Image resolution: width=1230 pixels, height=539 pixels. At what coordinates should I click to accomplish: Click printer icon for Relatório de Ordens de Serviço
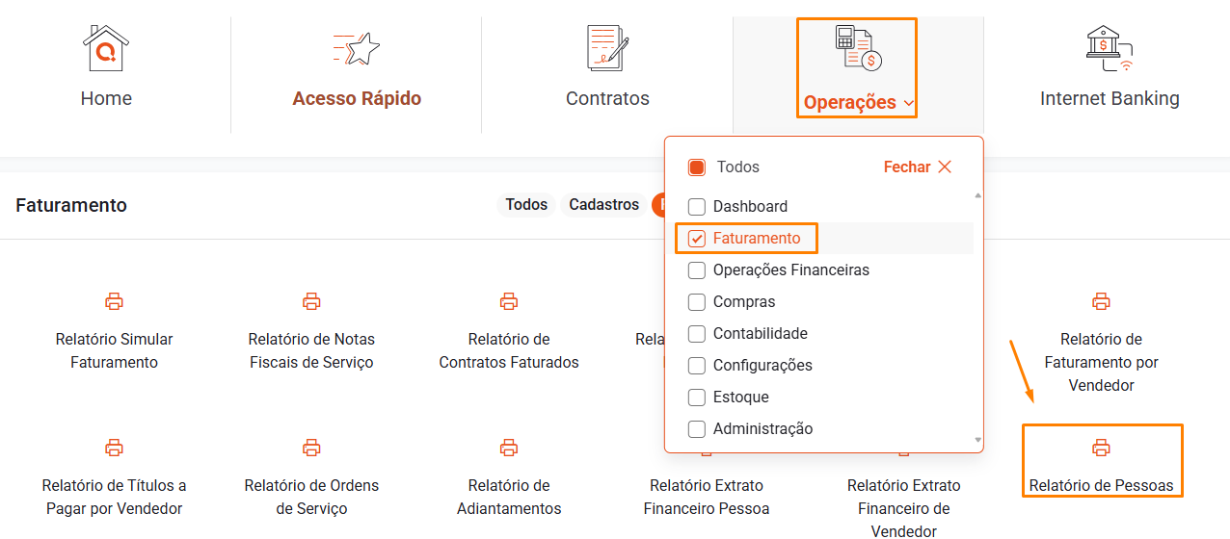(x=311, y=448)
